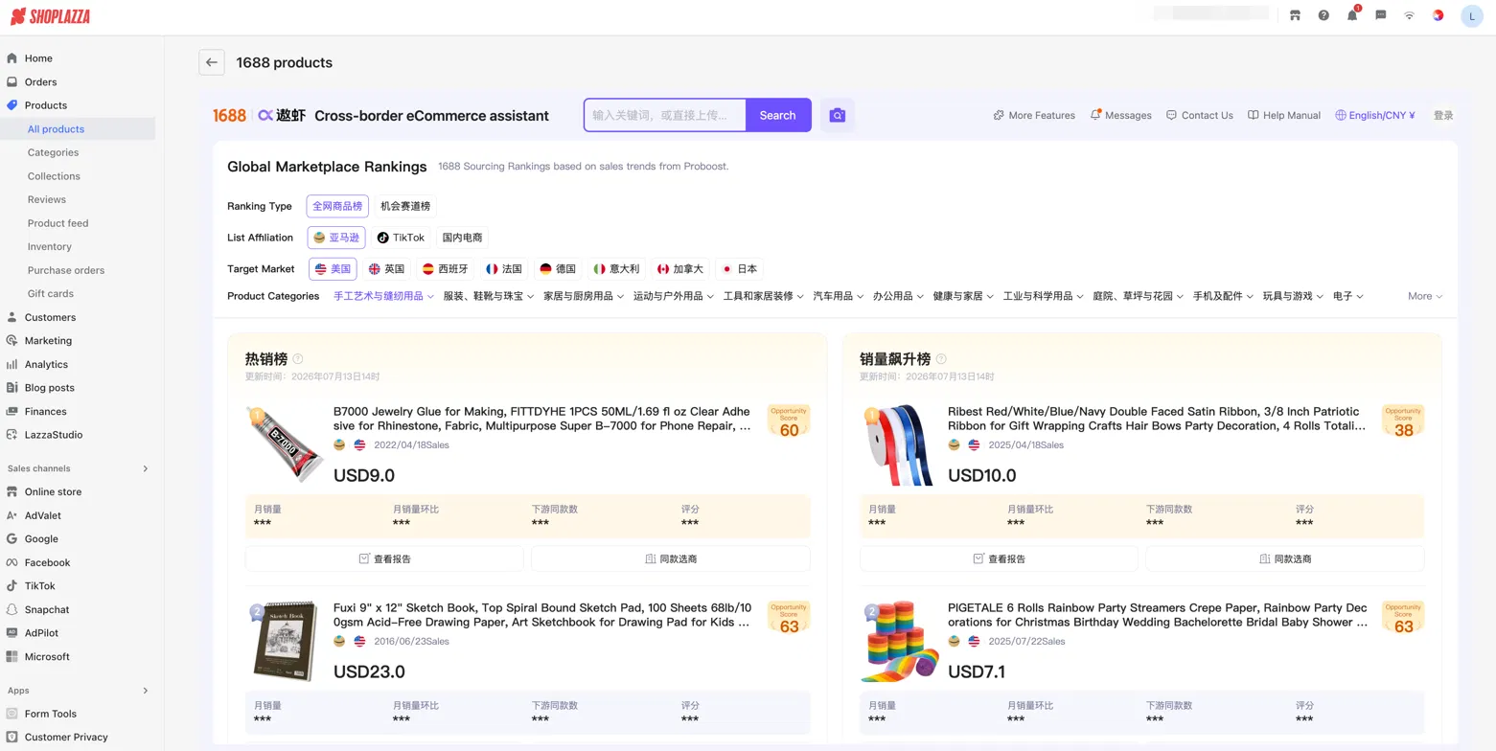Screen dimensions: 1496x751
Task: Open the Snapchat sales channel
Action: click(x=47, y=609)
